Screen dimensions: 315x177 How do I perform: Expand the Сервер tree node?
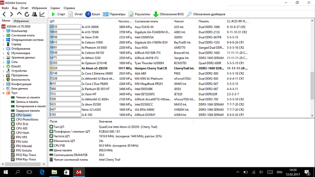pos(3,45)
